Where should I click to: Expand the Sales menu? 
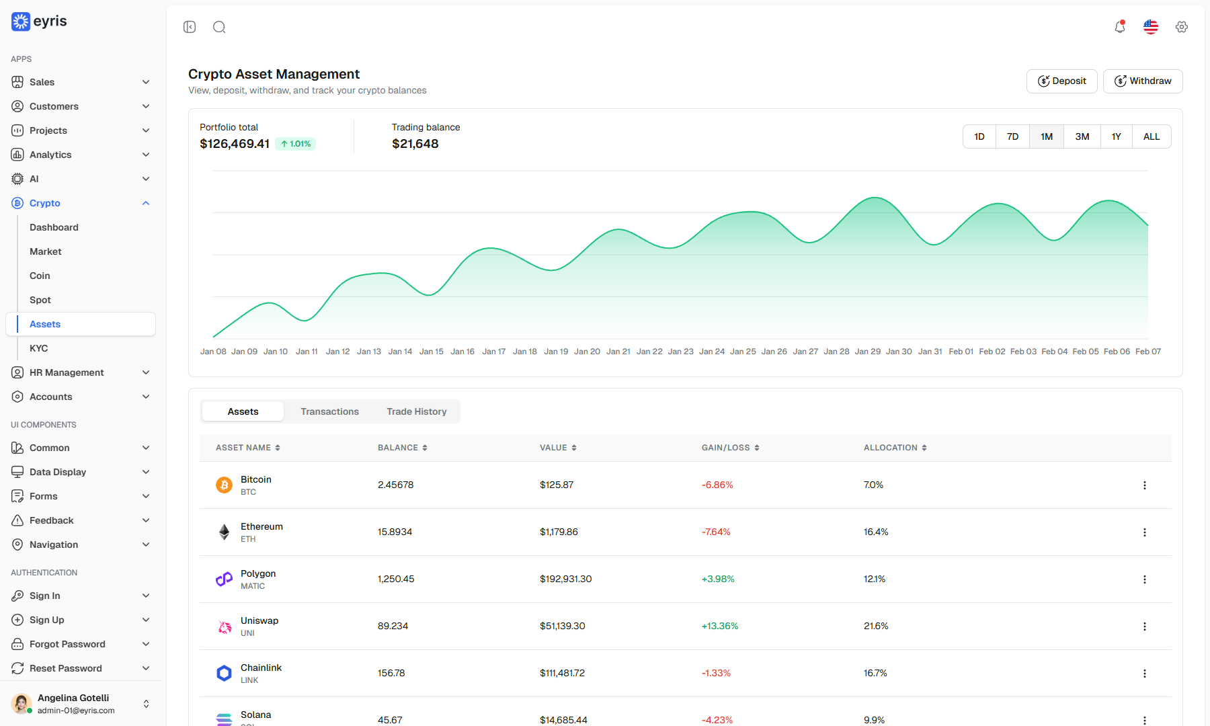pyautogui.click(x=81, y=82)
